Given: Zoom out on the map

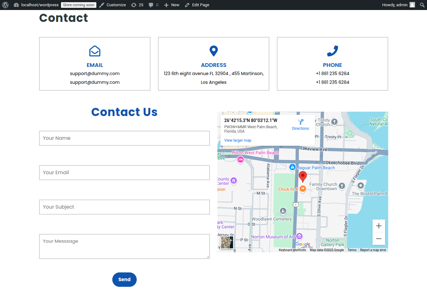Looking at the screenshot, I should 379,239.
